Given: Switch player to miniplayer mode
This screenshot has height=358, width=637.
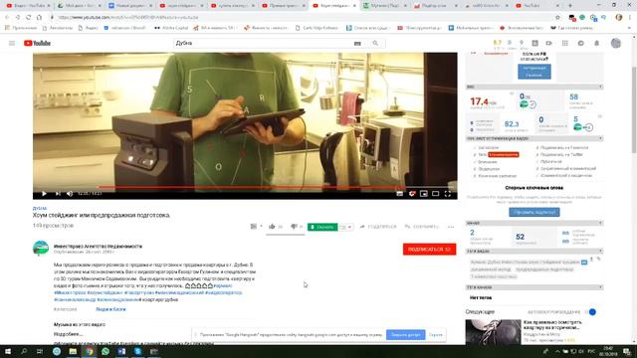Looking at the screenshot, I should 424,194.
